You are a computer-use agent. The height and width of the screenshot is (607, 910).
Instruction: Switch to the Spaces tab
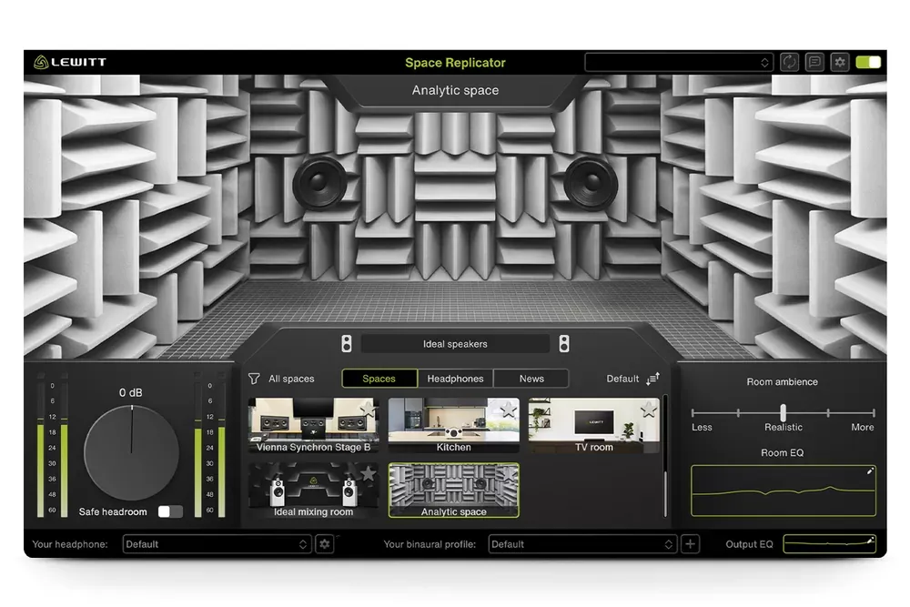coord(379,379)
